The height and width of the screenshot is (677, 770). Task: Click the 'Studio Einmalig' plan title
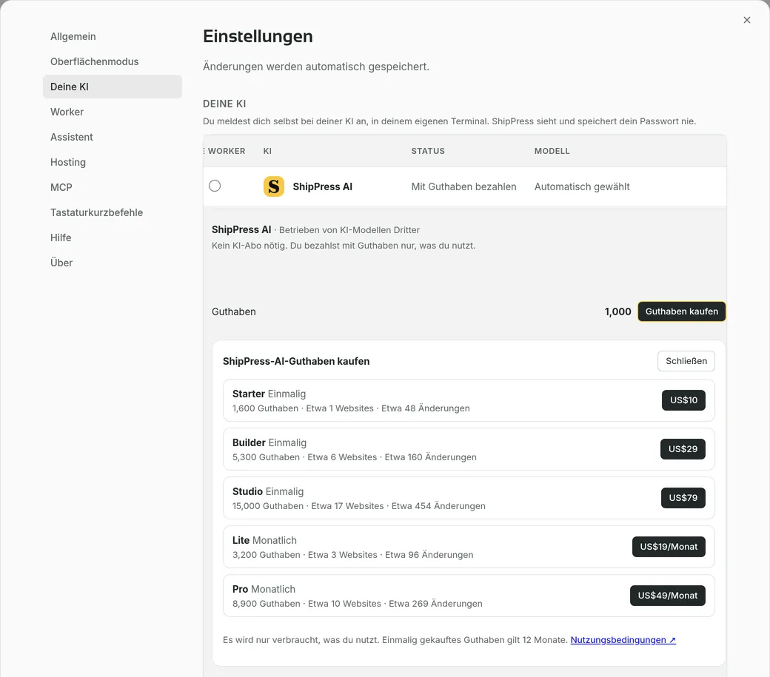pos(268,491)
